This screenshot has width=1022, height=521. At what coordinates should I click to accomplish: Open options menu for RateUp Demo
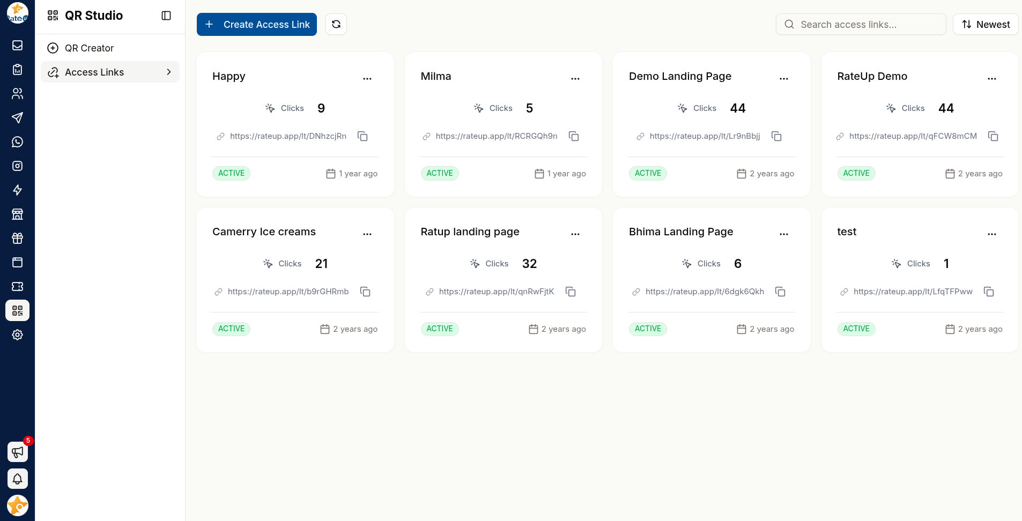[992, 78]
